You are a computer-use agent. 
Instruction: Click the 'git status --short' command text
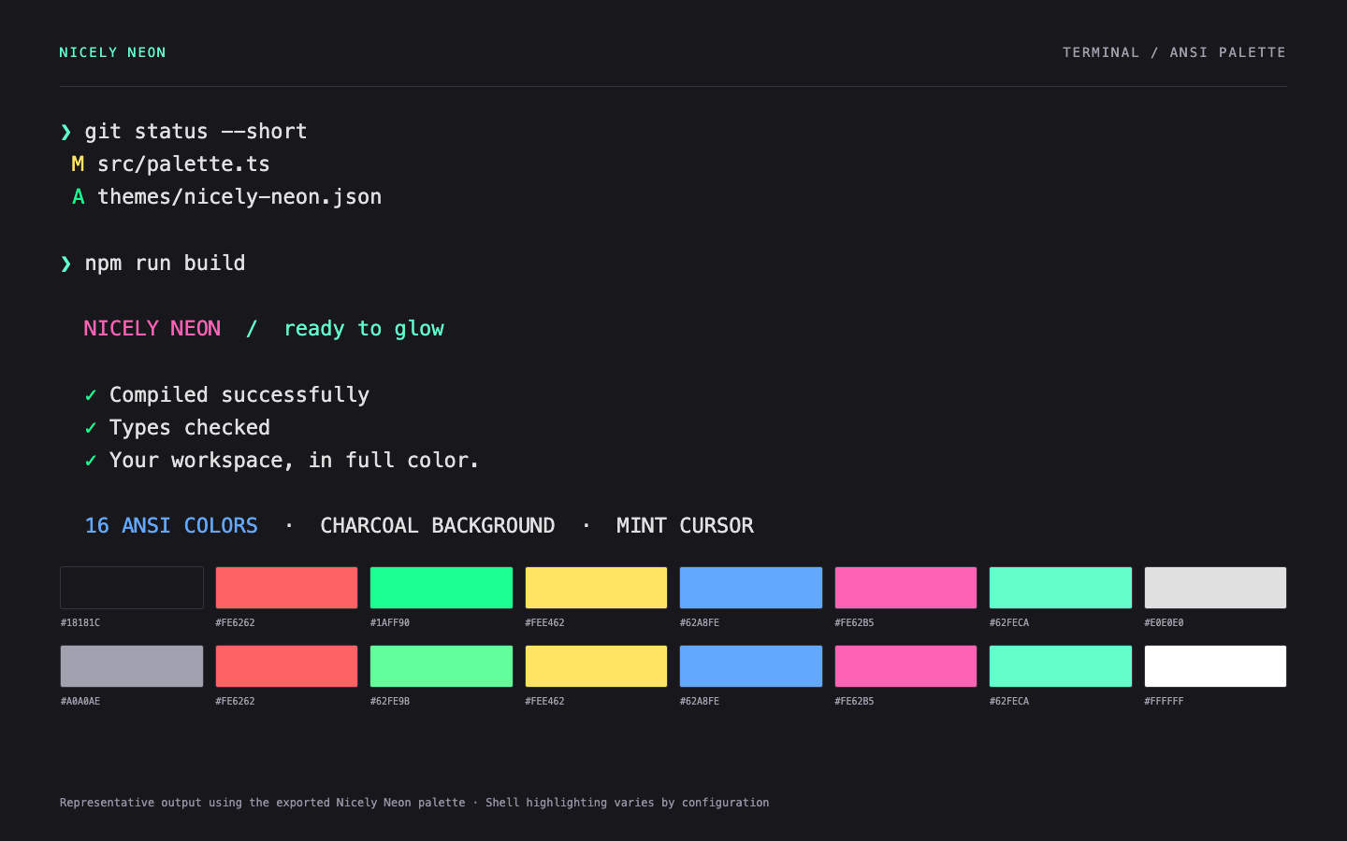click(196, 132)
